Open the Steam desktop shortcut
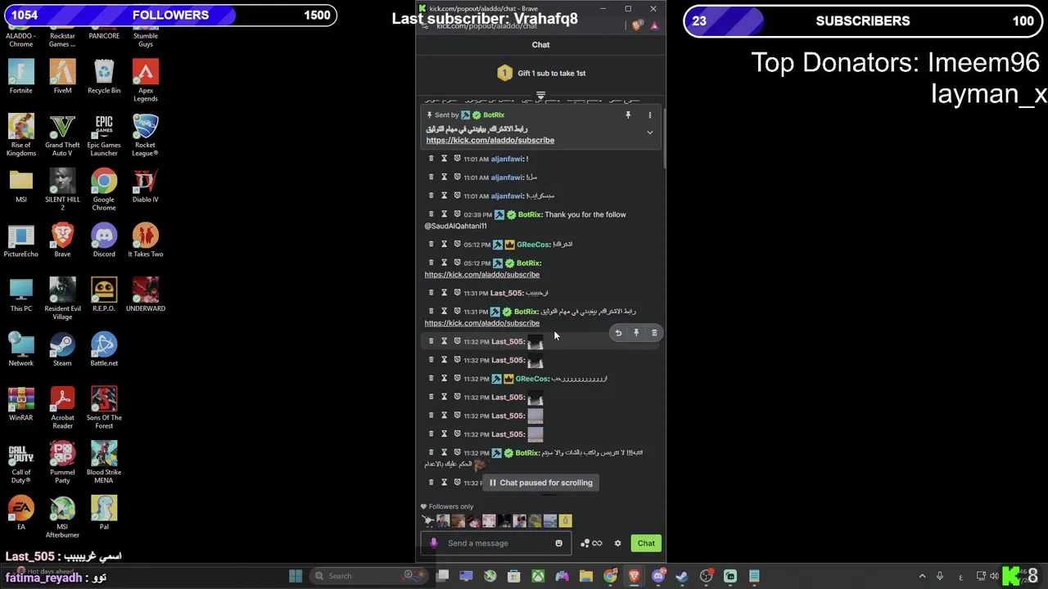This screenshot has width=1048, height=589. tap(62, 349)
